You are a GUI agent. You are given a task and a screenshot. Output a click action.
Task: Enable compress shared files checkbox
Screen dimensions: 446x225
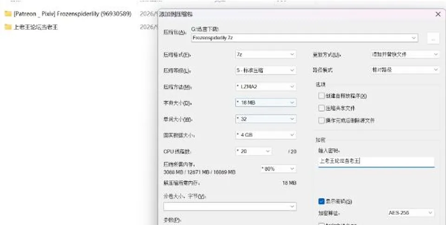(321, 108)
